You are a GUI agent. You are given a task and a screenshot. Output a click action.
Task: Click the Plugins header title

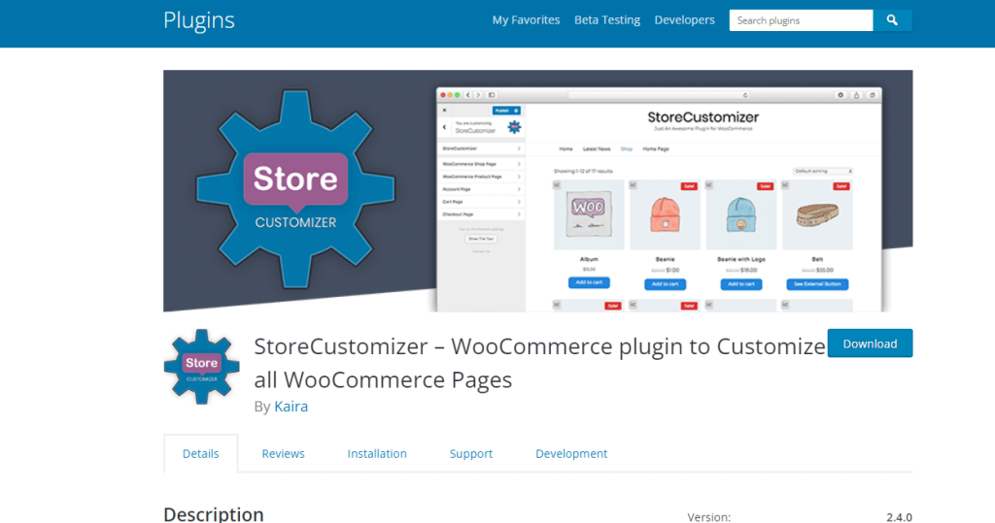[x=198, y=20]
